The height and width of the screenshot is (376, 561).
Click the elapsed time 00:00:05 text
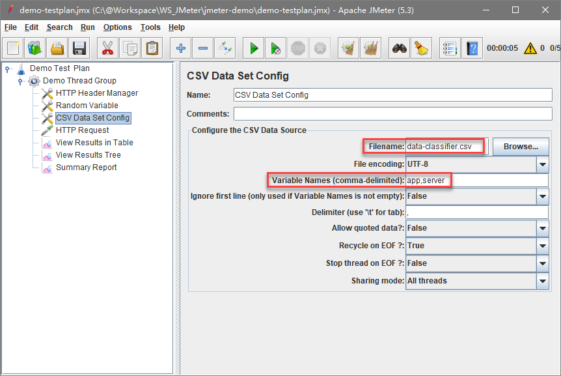[x=502, y=48]
